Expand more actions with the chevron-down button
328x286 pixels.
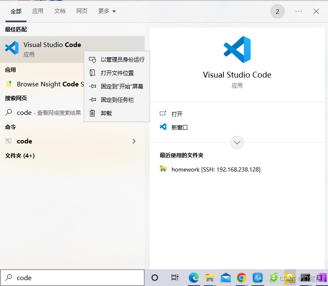pyautogui.click(x=237, y=143)
